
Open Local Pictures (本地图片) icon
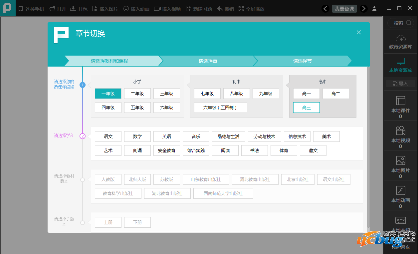(x=400, y=161)
